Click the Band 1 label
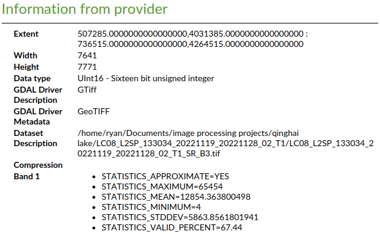Viewport: 380px width, 234px height. (x=27, y=176)
